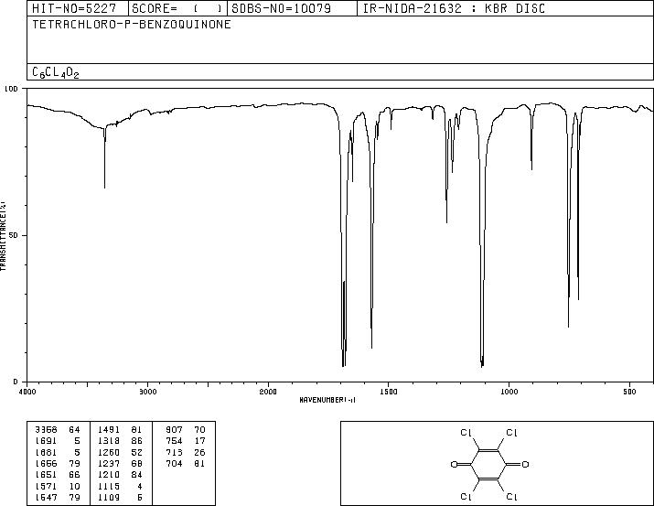Click the 500 wavenumber axis label
Image resolution: width=654 pixels, height=506 pixels.
click(x=629, y=392)
